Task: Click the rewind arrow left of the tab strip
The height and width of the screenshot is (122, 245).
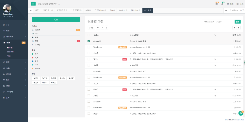Action: coord(31,10)
